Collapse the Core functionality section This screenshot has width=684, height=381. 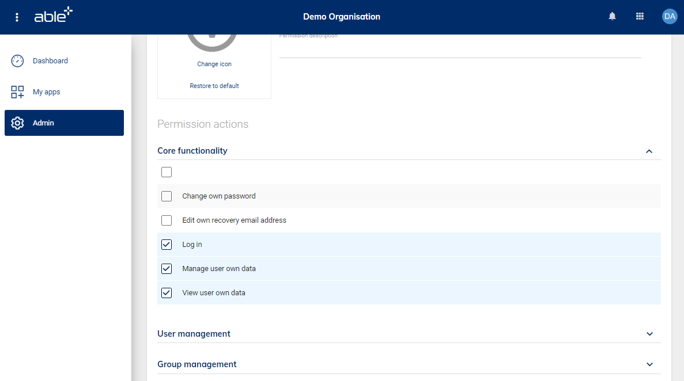(x=649, y=151)
